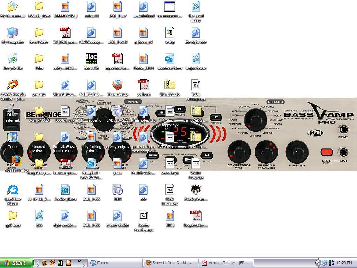Select the 'myfadedsoul' audio file
This screenshot has height=268, width=357.
(144, 6)
